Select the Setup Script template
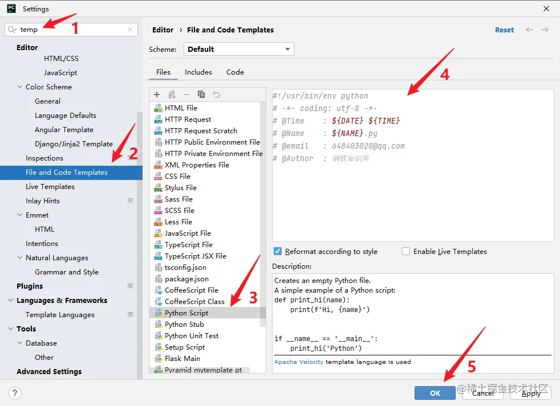 click(185, 347)
